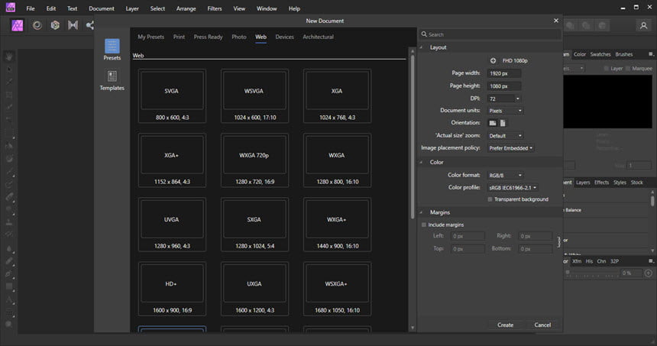Switch to the Develop Persona icon
Viewport: 657px width, 346px height.
pos(55,25)
